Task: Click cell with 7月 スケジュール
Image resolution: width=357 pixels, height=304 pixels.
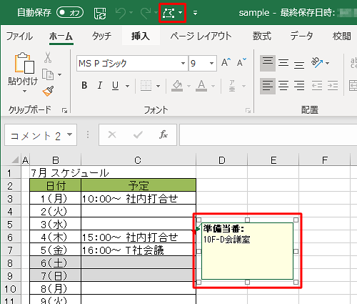Action: point(70,172)
